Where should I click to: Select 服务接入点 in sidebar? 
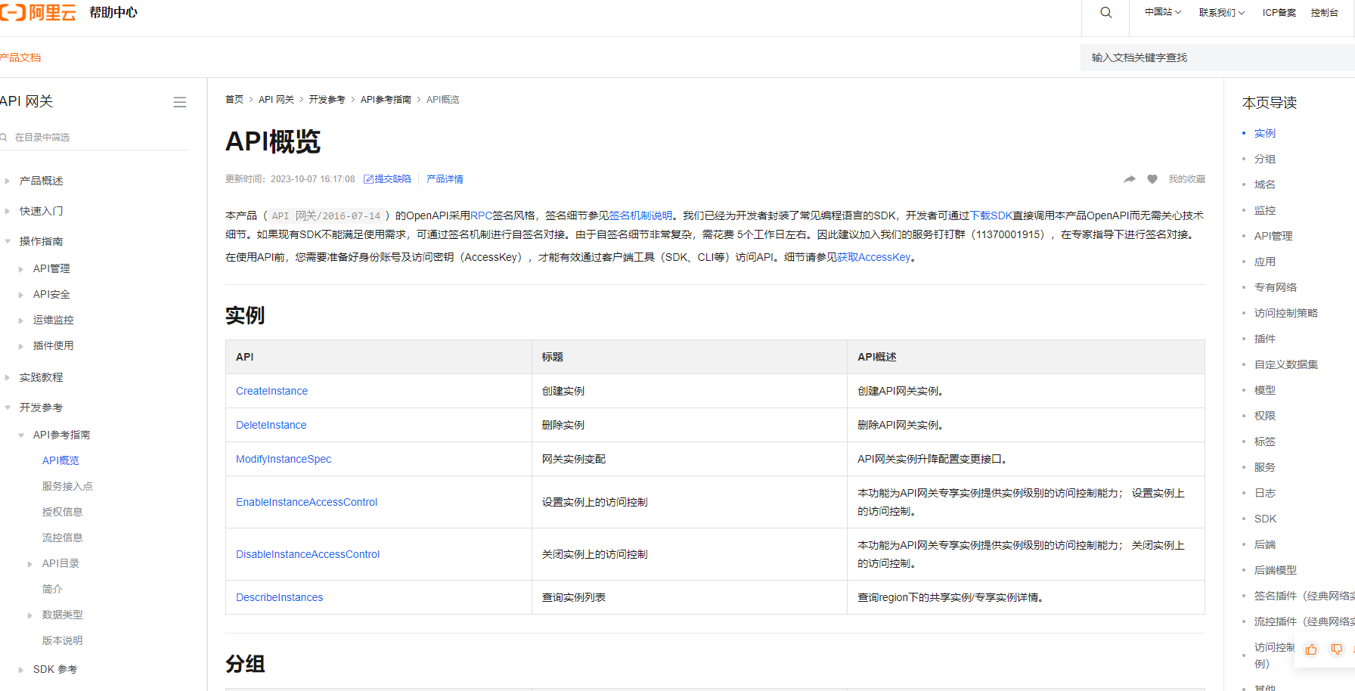pos(67,486)
